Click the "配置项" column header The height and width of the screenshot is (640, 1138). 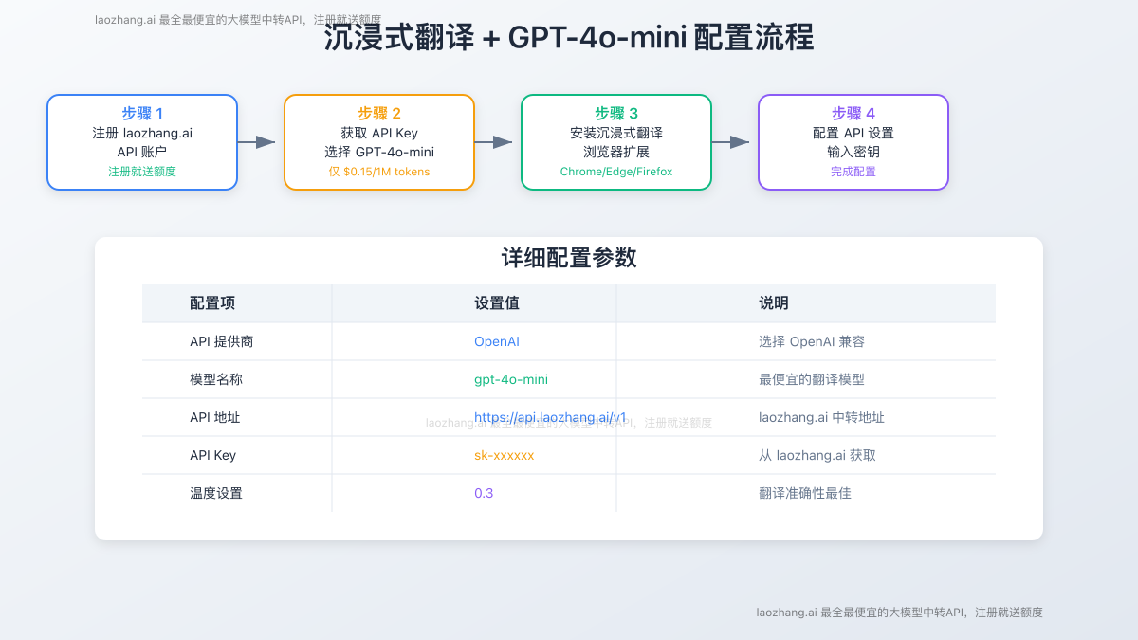click(212, 303)
